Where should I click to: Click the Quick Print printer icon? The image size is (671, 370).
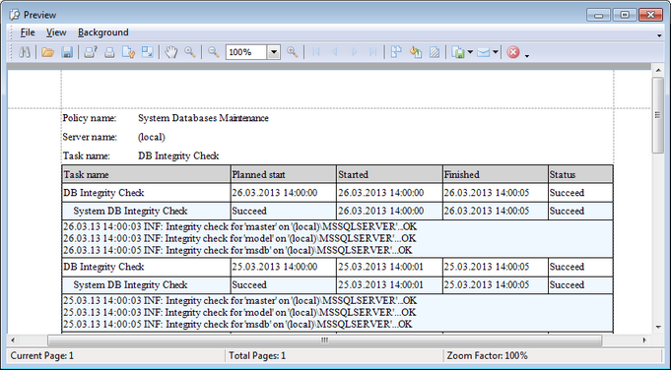[109, 52]
